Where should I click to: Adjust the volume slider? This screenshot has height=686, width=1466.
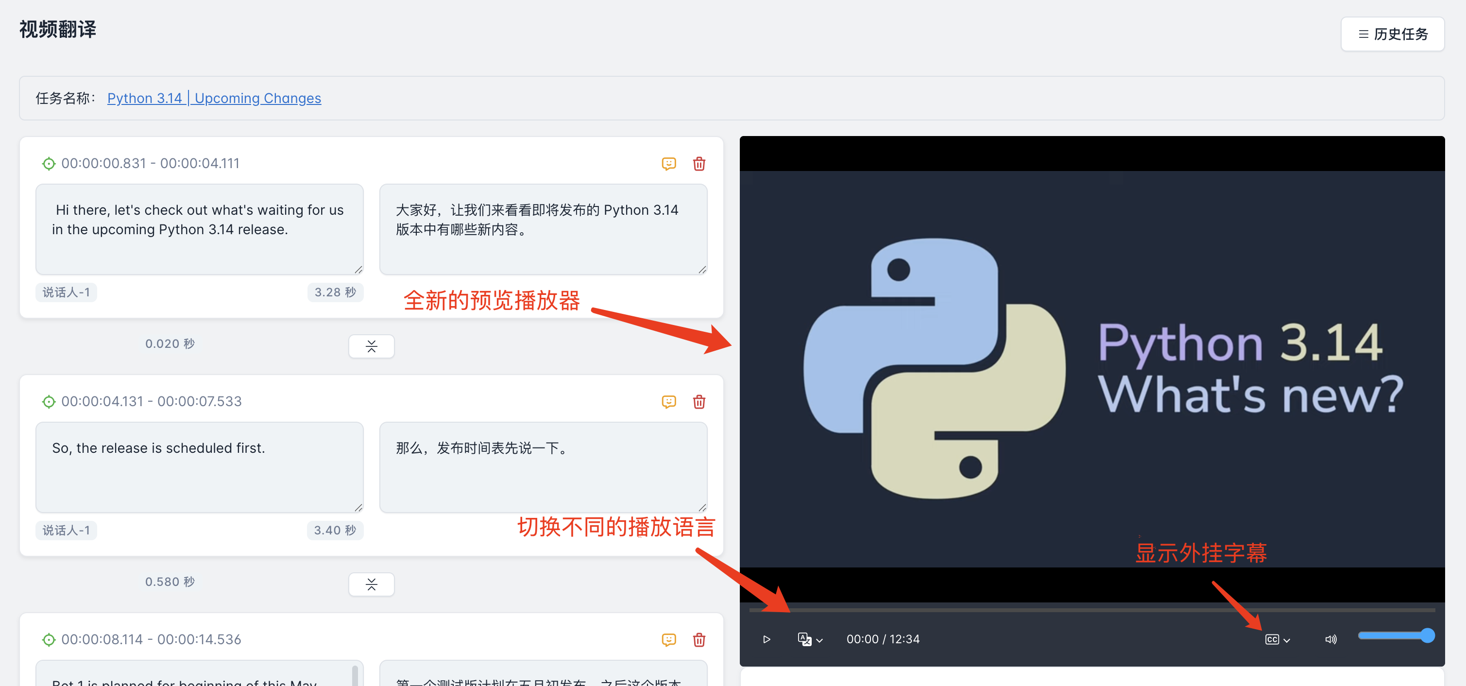pos(1396,636)
